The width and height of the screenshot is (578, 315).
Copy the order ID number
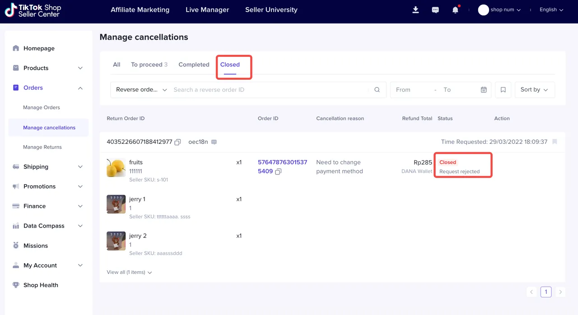(x=278, y=172)
